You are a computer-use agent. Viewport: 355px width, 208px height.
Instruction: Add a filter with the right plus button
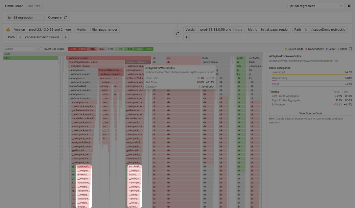[186, 37]
